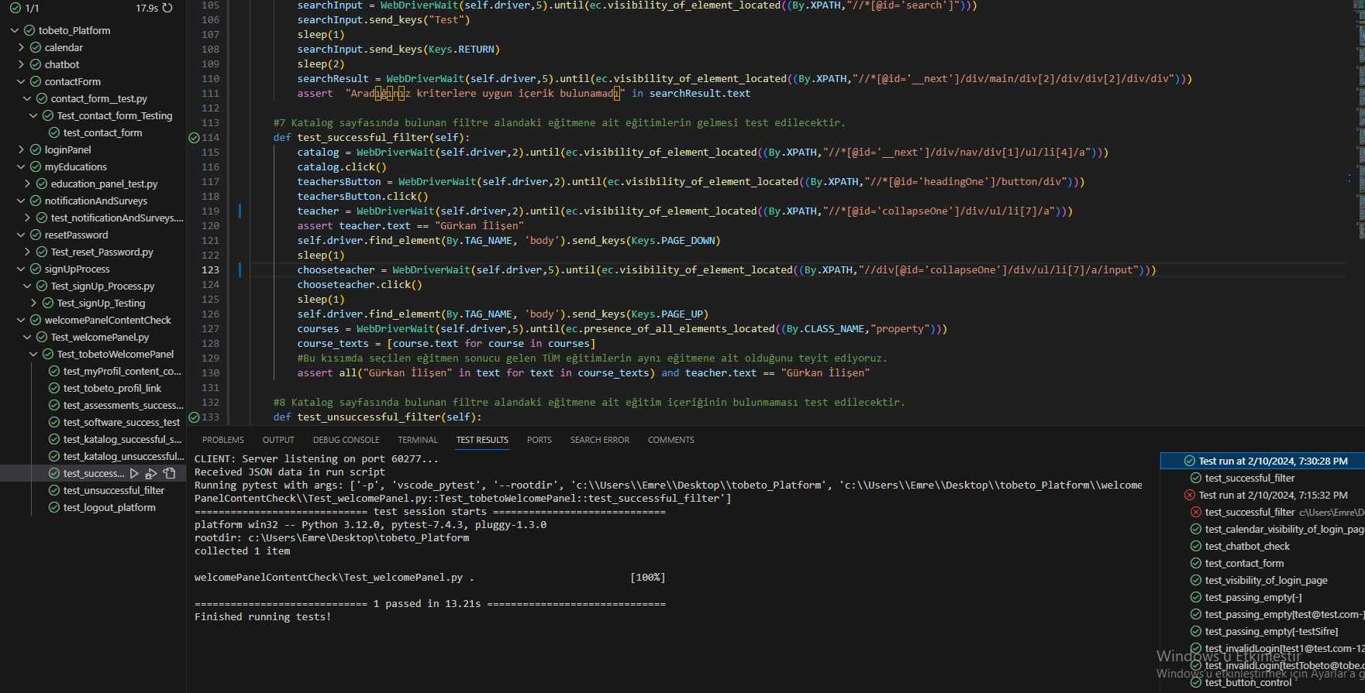Click the '1 passed in 13.21s' summary line

[x=427, y=604]
